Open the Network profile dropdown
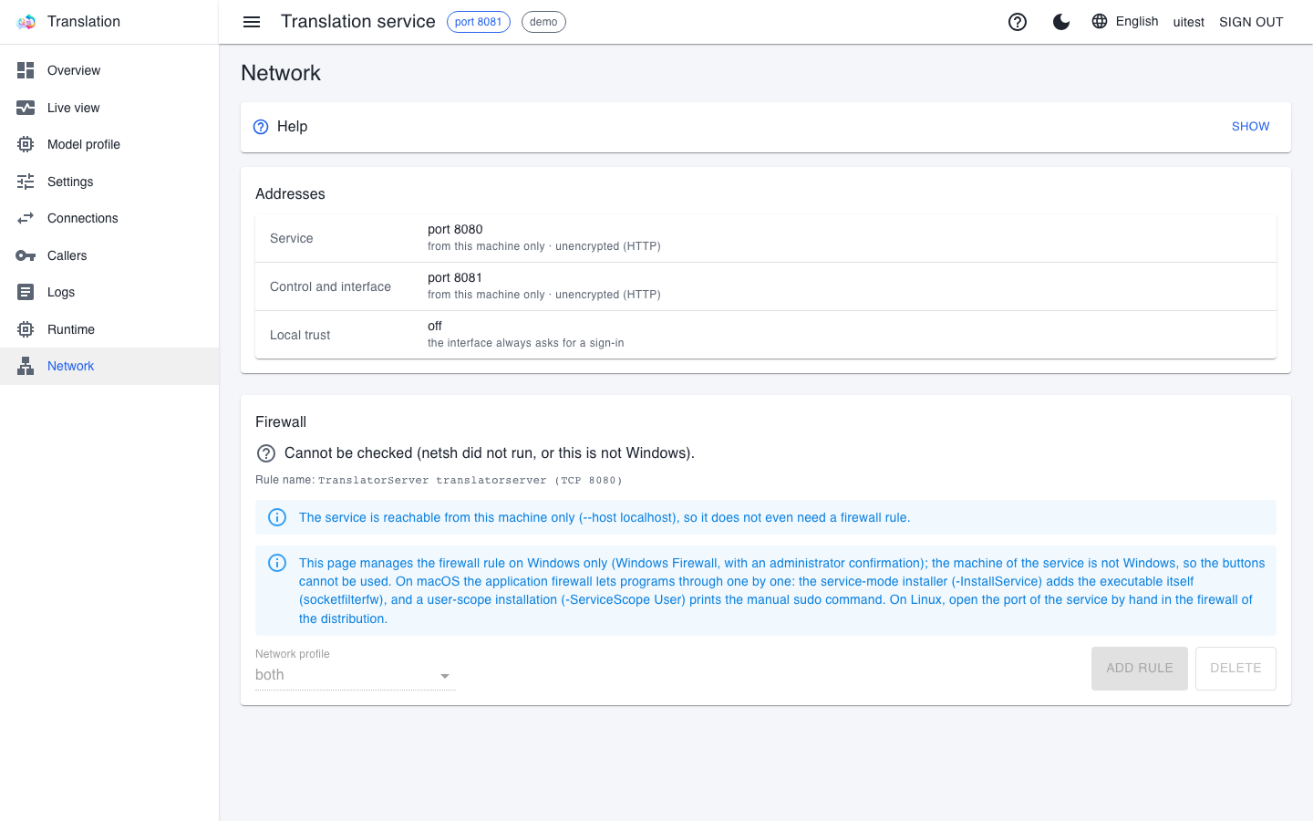This screenshot has width=1313, height=821. (x=356, y=675)
